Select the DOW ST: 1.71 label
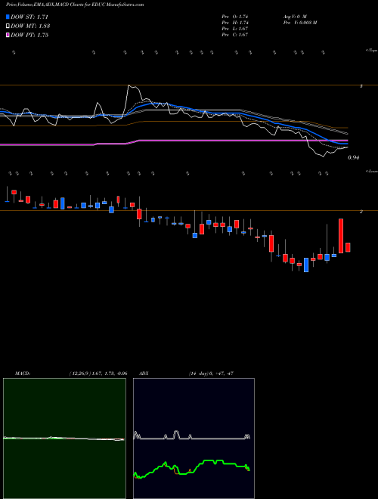 [x=29, y=17]
